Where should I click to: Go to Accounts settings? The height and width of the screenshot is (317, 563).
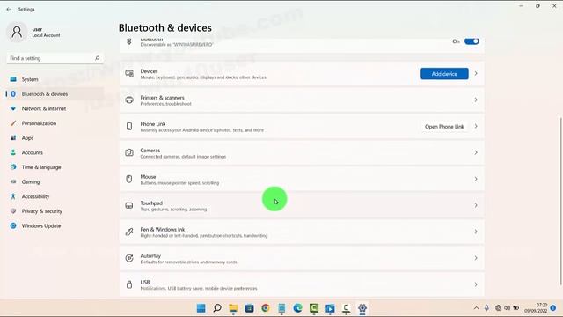coord(54,152)
